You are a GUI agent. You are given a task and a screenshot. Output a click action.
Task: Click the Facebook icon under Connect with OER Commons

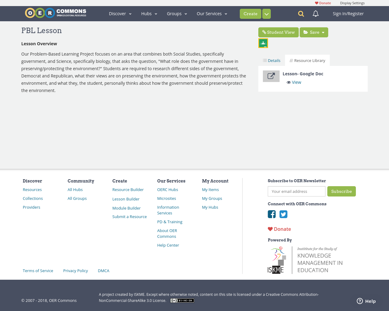point(271,214)
